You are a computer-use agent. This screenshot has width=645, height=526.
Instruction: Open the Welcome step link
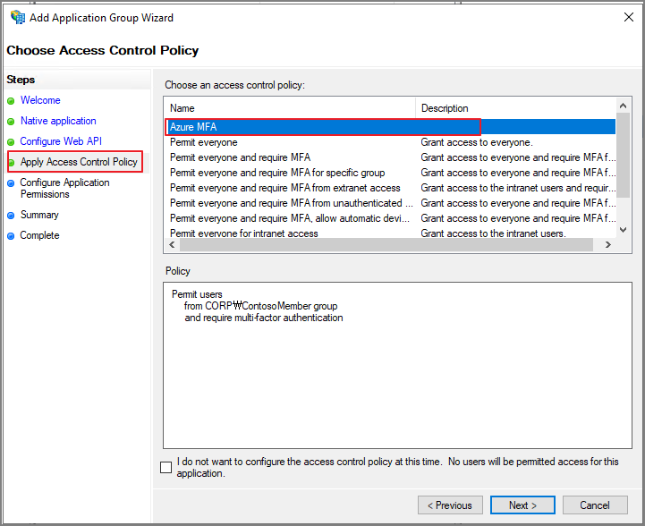[40, 100]
